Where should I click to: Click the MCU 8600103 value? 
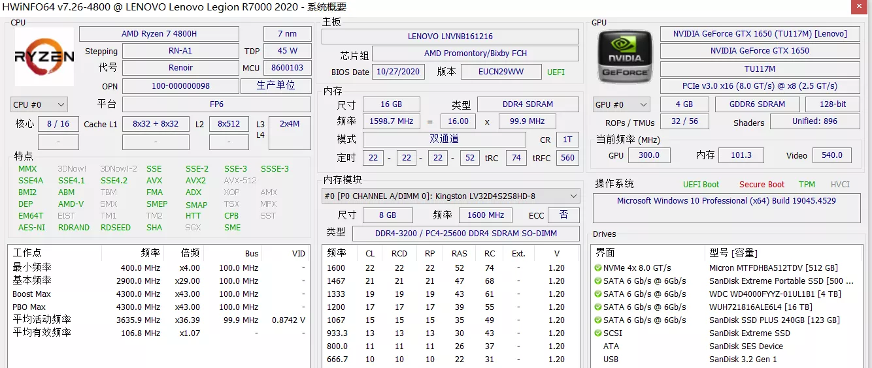(287, 68)
